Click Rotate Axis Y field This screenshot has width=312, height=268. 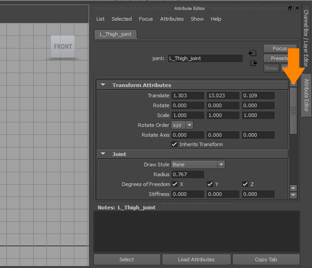pyautogui.click(x=223, y=135)
